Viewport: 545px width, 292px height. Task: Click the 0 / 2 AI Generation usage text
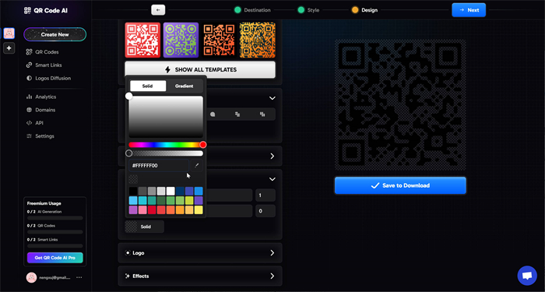pos(44,212)
